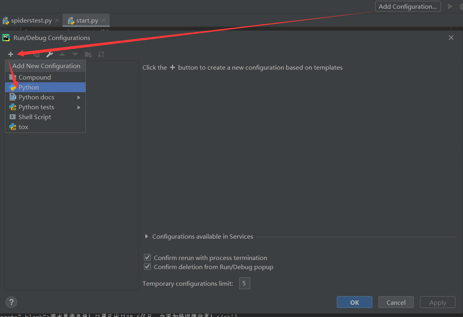Uncheck Confirm deletion from Run/Debug popup
The image size is (463, 317).
pyautogui.click(x=147, y=266)
